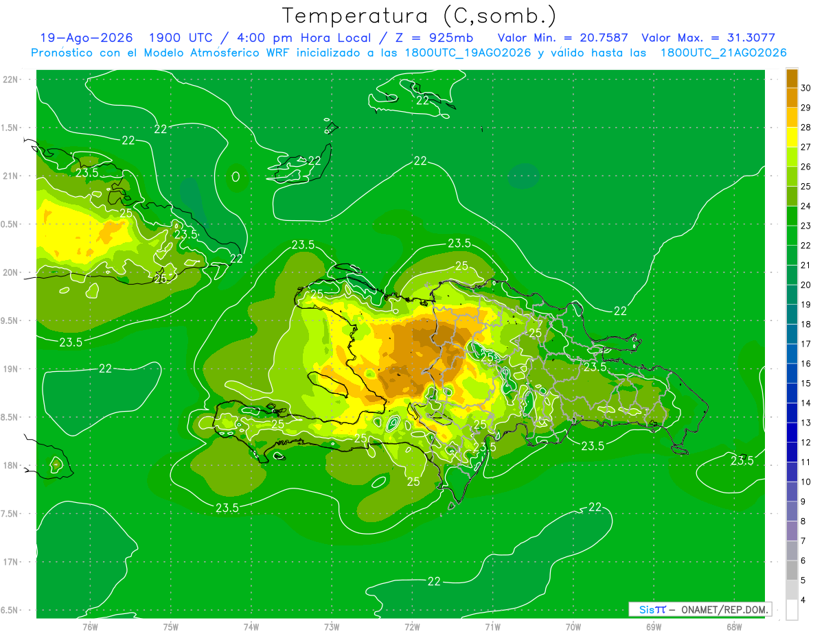Click the '21N' latitude axis label
This screenshot has width=824, height=636.
[10, 176]
